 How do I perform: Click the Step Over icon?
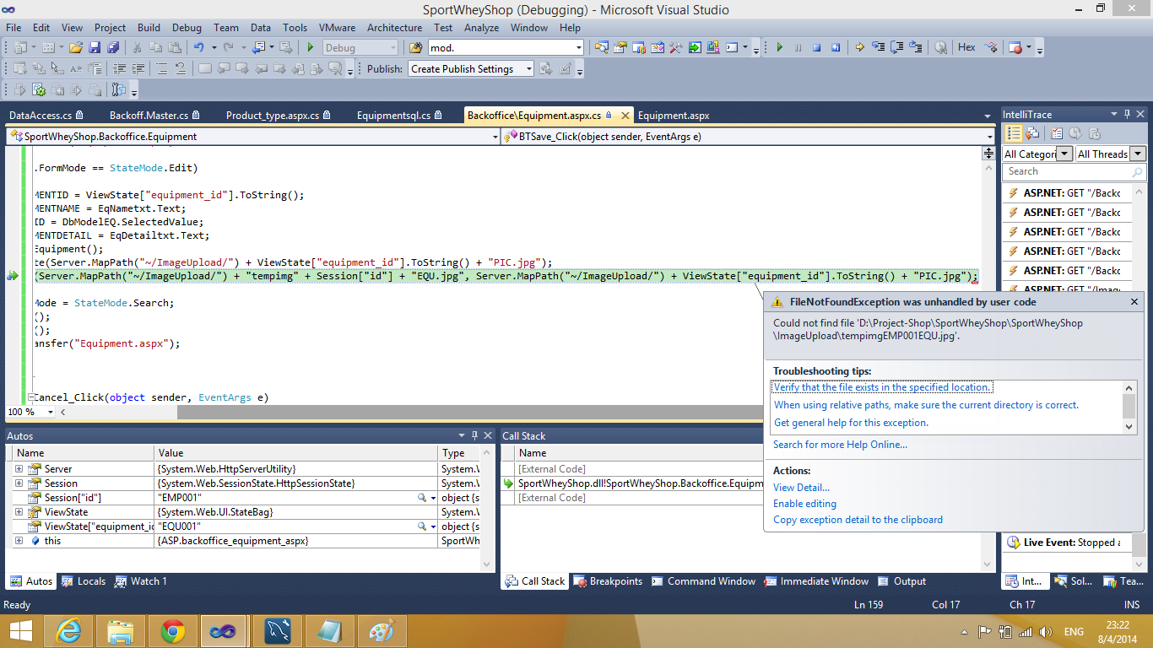[897, 47]
